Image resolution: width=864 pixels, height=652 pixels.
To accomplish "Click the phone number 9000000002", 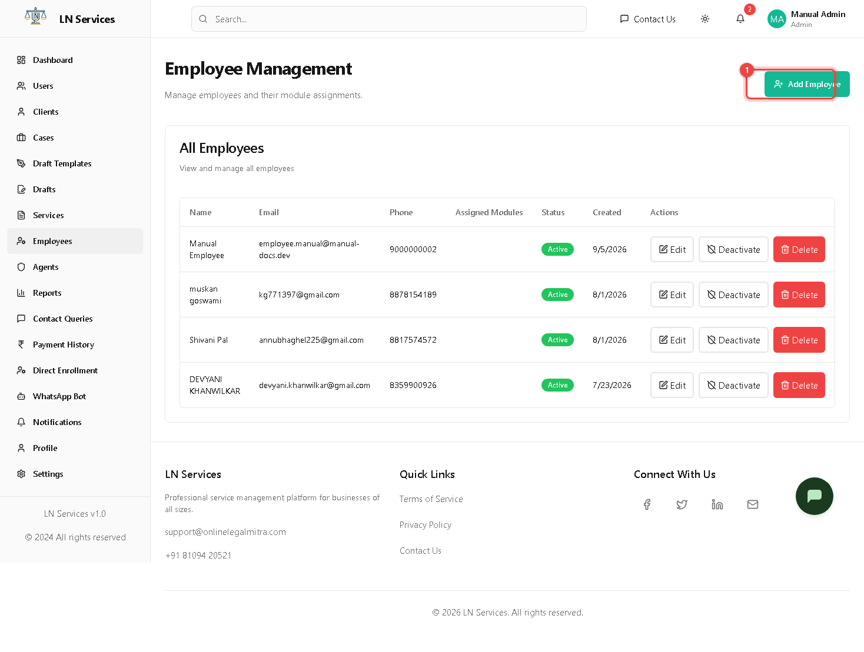I will (x=413, y=249).
